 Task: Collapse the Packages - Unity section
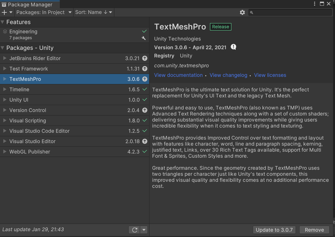coord(3,48)
